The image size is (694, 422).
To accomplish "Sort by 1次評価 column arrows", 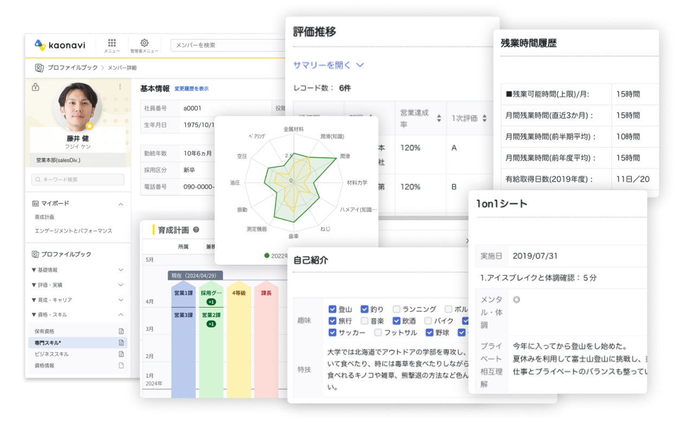I will click(x=485, y=118).
